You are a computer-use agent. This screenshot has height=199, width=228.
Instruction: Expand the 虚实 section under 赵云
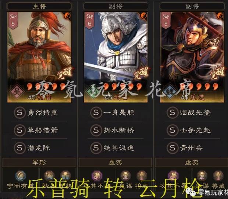point(115,162)
